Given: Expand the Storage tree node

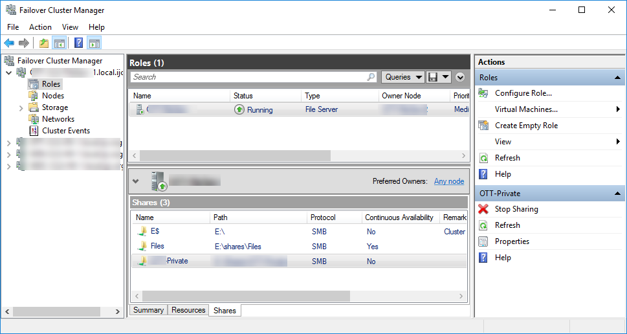Looking at the screenshot, I should 21,107.
